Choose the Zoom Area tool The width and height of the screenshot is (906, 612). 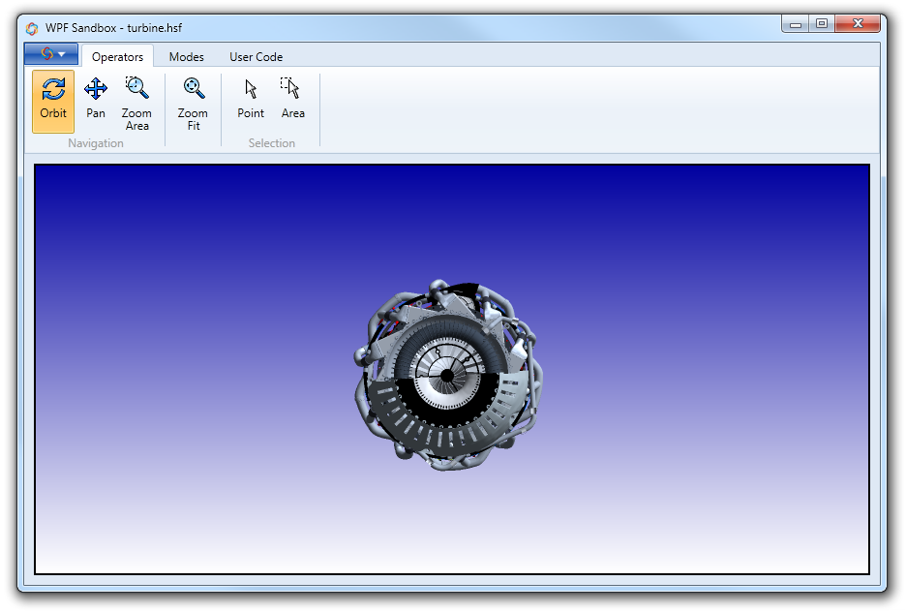[x=136, y=103]
